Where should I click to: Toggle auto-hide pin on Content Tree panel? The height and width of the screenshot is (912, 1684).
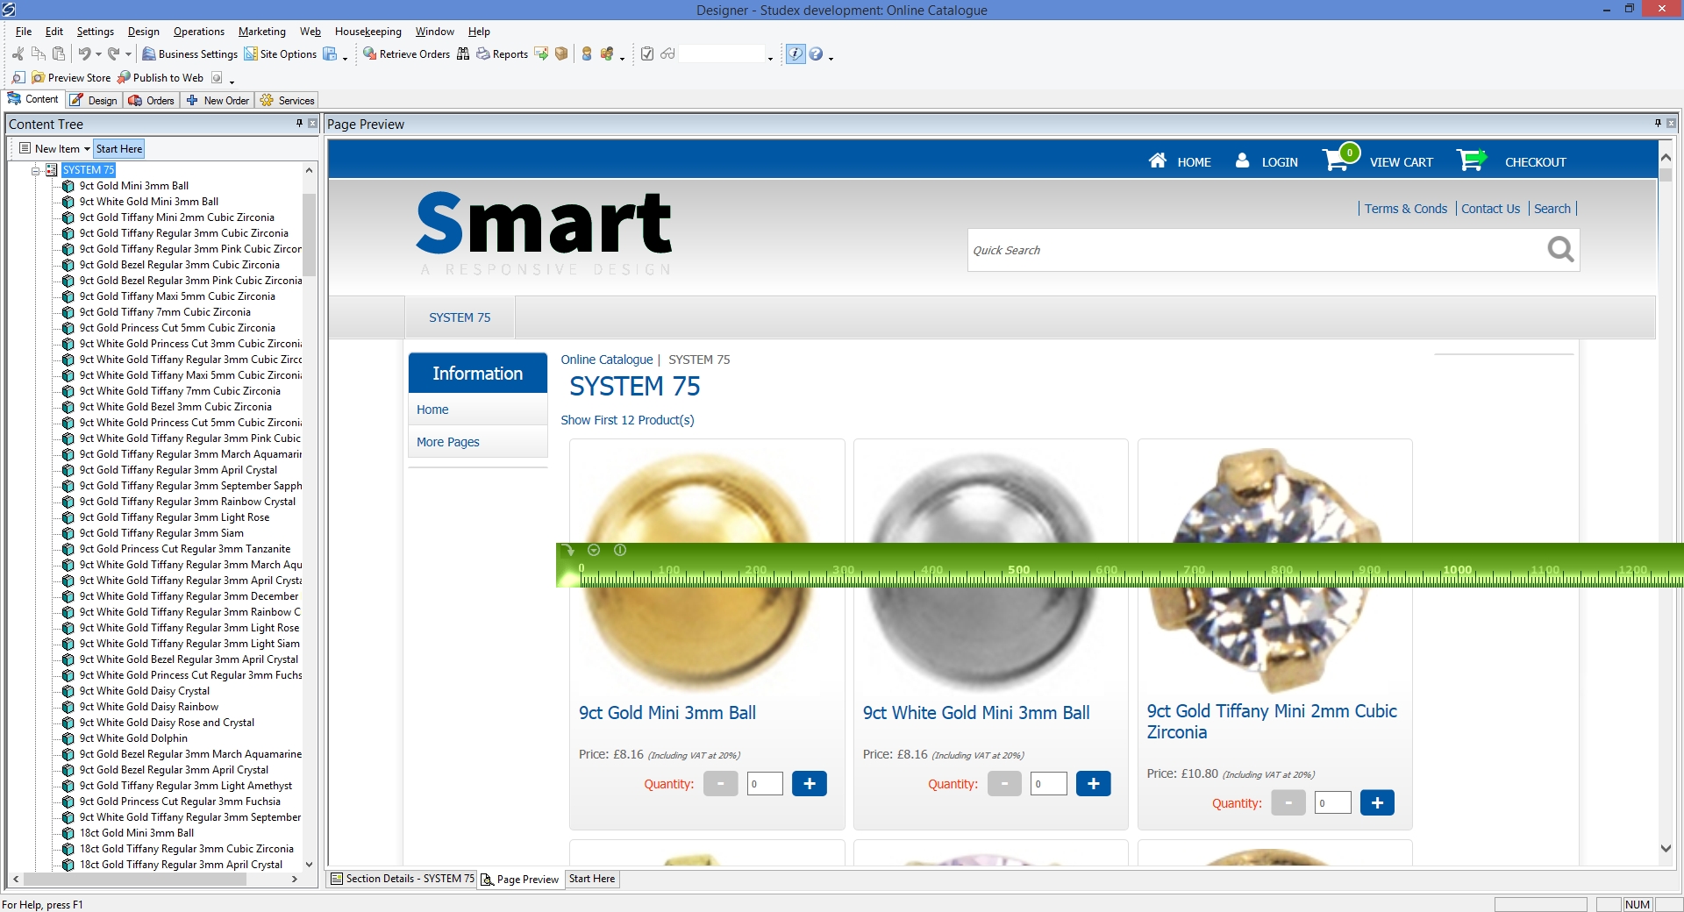point(299,124)
